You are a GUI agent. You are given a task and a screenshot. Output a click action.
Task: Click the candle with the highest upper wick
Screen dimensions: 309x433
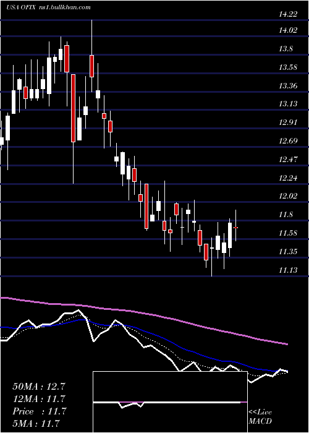(x=91, y=66)
